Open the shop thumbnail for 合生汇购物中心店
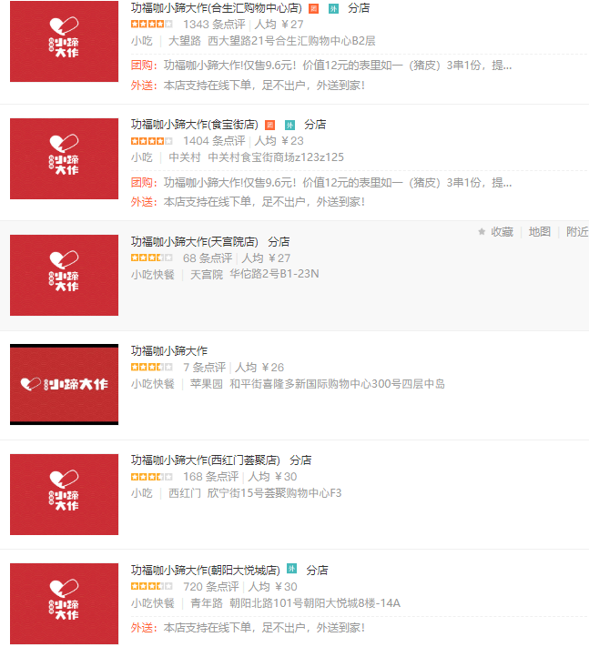589x647 pixels. [x=64, y=41]
